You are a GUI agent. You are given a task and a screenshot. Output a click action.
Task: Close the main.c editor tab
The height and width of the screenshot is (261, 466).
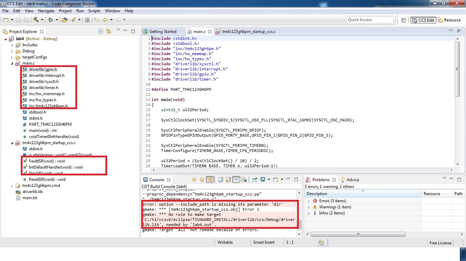tap(210, 32)
